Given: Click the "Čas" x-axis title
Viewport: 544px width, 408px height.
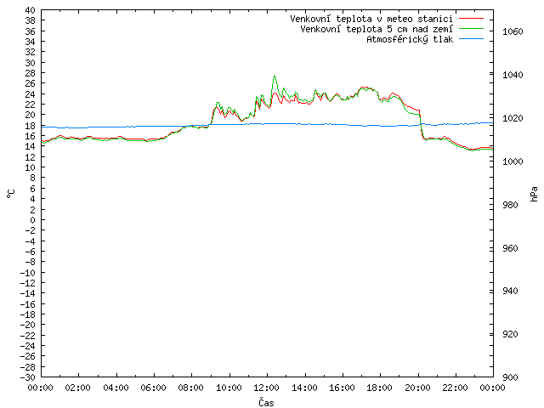Looking at the screenshot, I should tap(266, 402).
